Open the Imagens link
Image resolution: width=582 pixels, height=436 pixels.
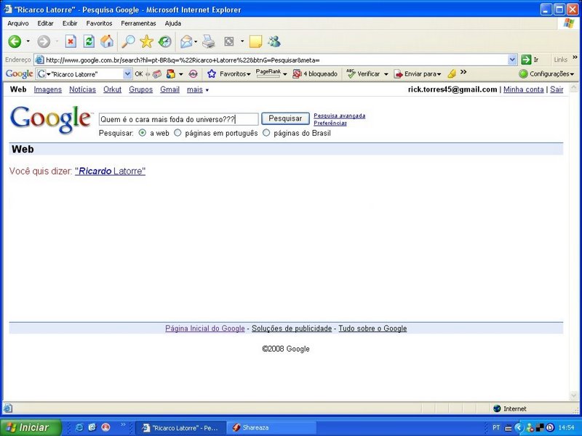(48, 89)
